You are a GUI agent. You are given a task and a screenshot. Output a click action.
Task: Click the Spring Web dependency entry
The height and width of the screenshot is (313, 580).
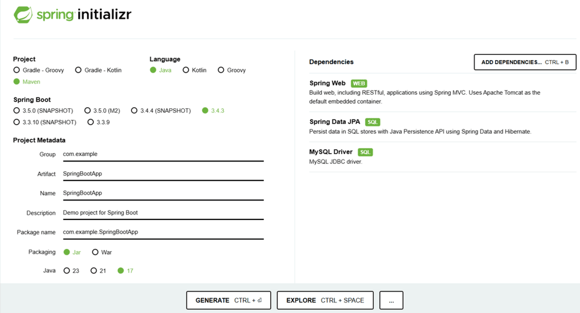442,92
